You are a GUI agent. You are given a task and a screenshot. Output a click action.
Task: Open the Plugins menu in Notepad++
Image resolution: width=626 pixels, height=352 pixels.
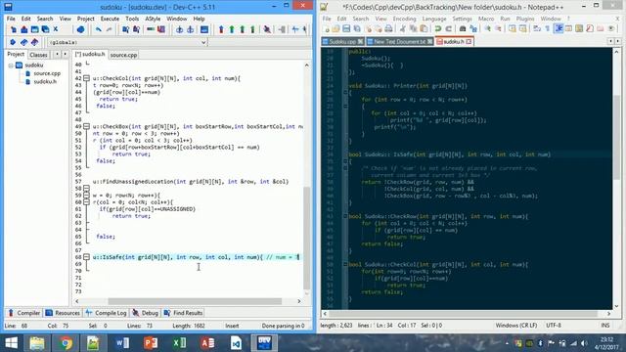(525, 19)
